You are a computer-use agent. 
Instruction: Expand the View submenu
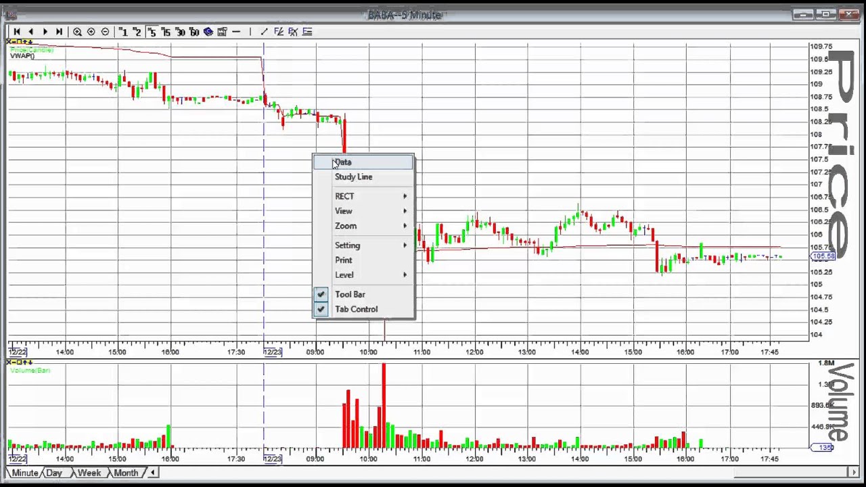363,211
